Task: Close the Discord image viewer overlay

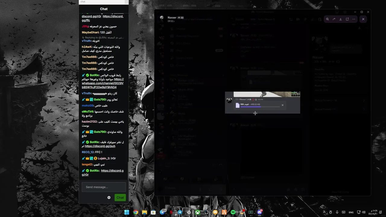Action: click(363, 19)
